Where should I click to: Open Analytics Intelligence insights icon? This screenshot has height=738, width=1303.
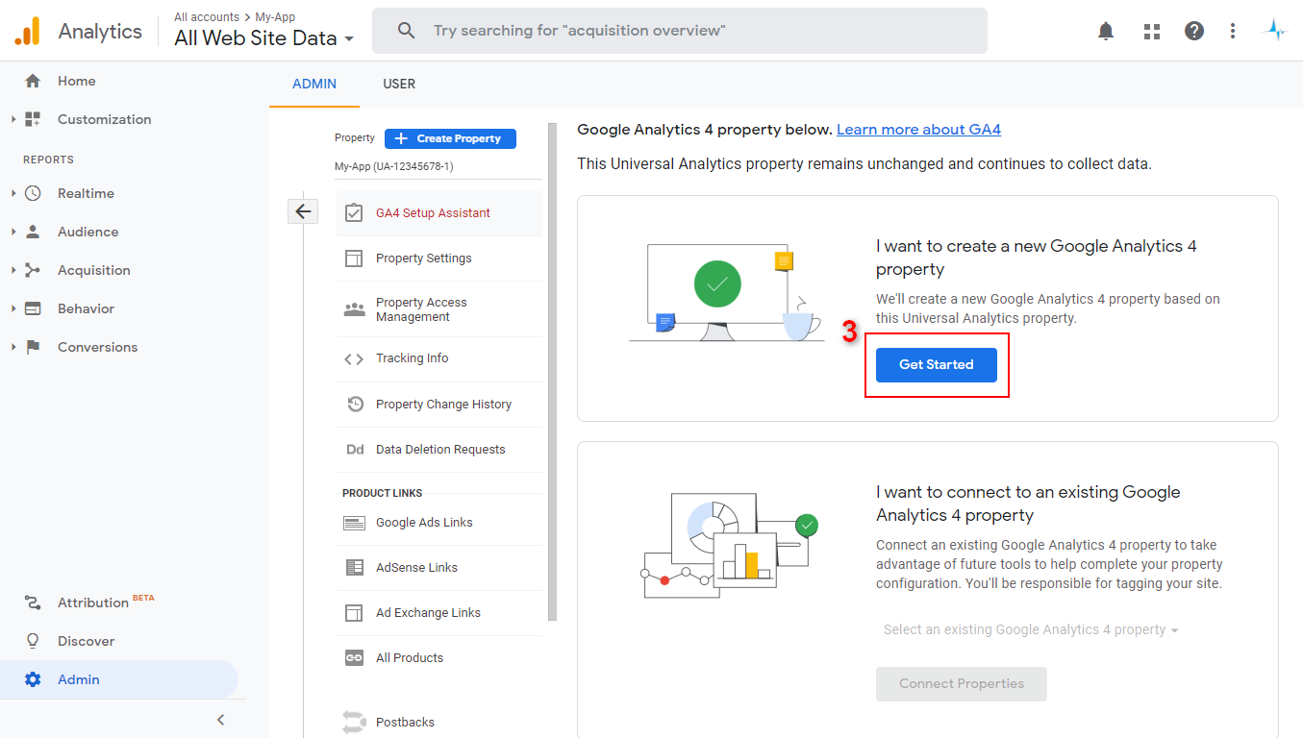(x=1275, y=31)
